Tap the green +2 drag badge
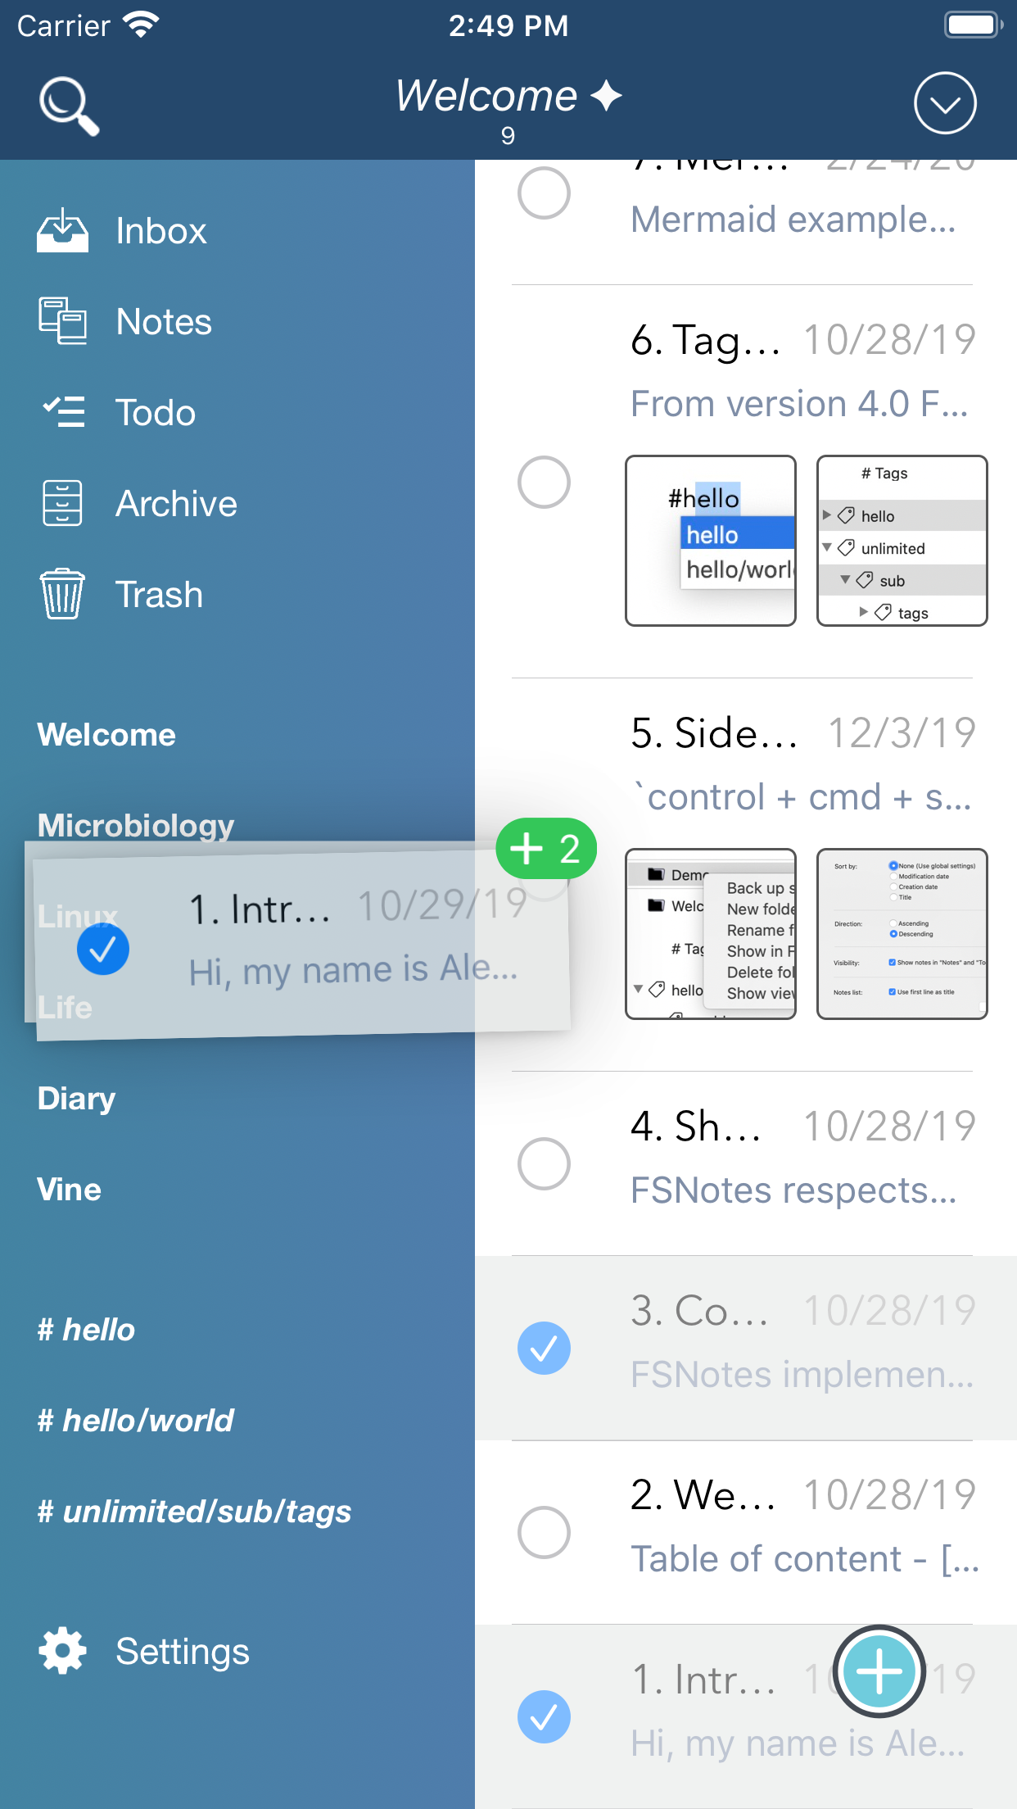The width and height of the screenshot is (1017, 1809). (x=546, y=848)
